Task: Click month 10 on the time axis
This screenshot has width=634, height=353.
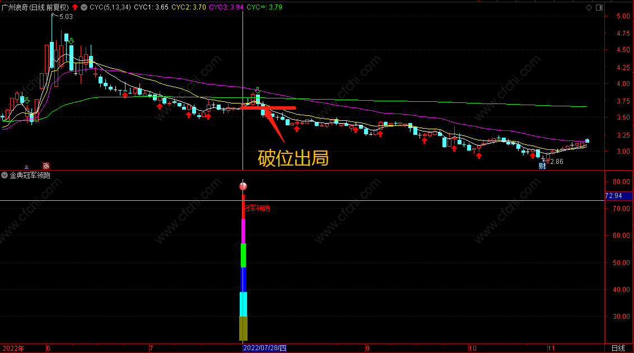Action: click(x=473, y=349)
